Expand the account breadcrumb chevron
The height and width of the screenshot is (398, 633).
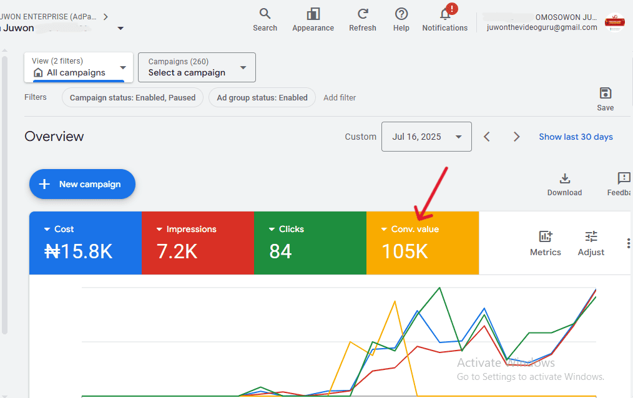point(105,17)
